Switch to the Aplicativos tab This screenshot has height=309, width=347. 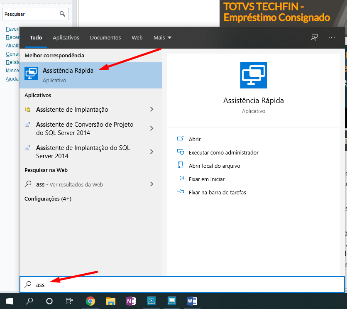66,38
